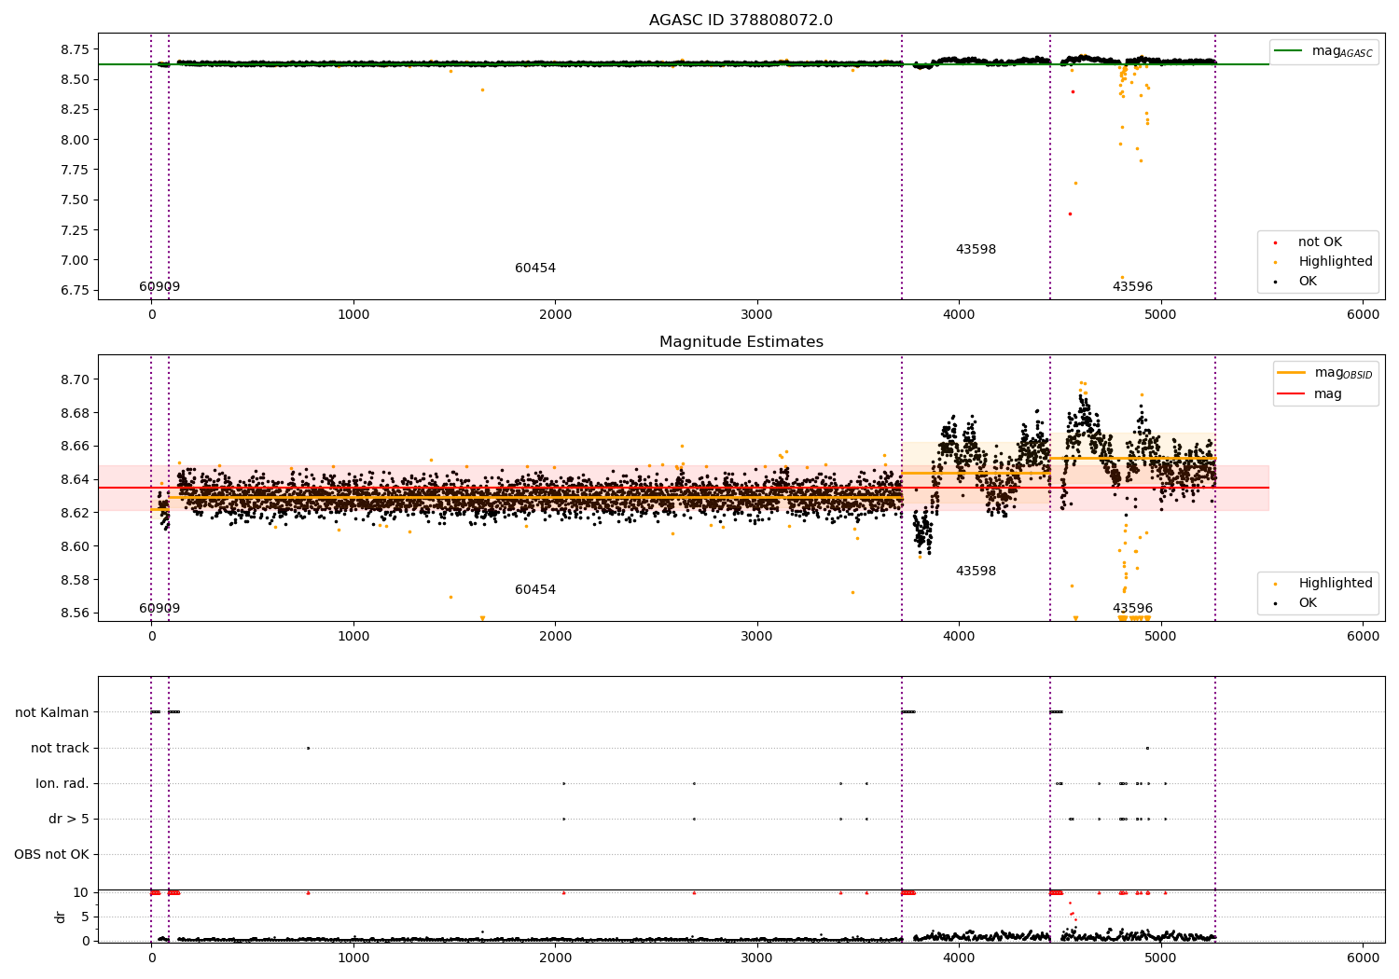This screenshot has width=1399, height=979.
Task: Click the orange line sample beside mag OBSID
Action: point(1292,373)
